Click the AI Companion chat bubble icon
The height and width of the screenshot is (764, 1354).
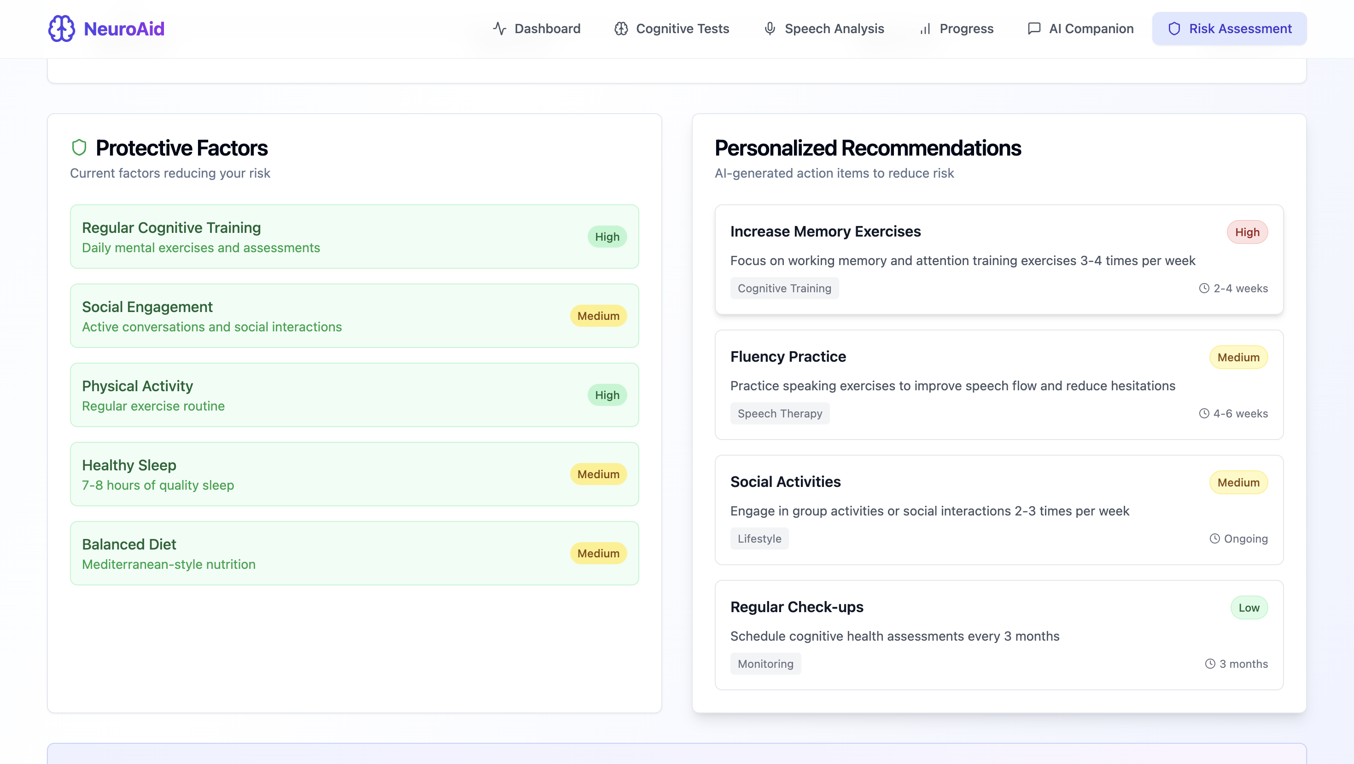coord(1034,29)
